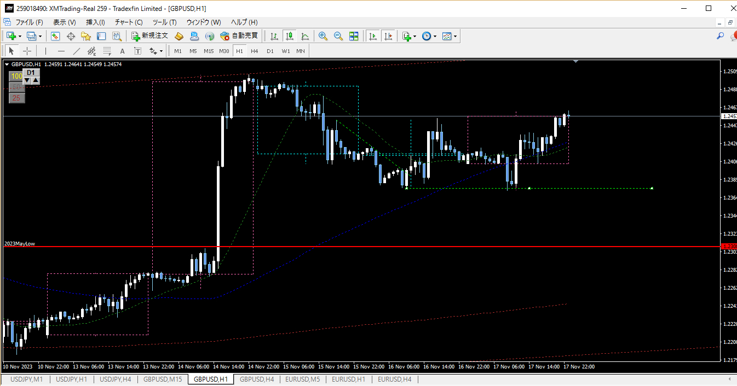
Task: Click the Periodicity clock icon
Action: point(427,36)
